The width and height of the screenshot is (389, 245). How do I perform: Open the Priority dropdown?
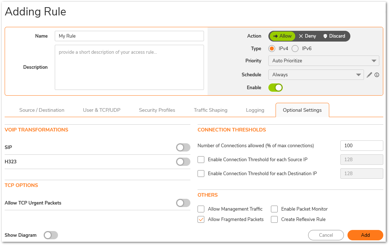click(x=324, y=61)
